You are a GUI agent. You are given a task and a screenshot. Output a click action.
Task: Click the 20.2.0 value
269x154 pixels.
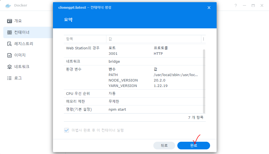(x=159, y=80)
